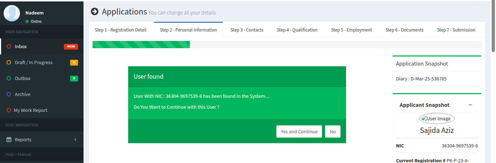
Task: Click the Help + Manual section label
Action: click(19, 154)
